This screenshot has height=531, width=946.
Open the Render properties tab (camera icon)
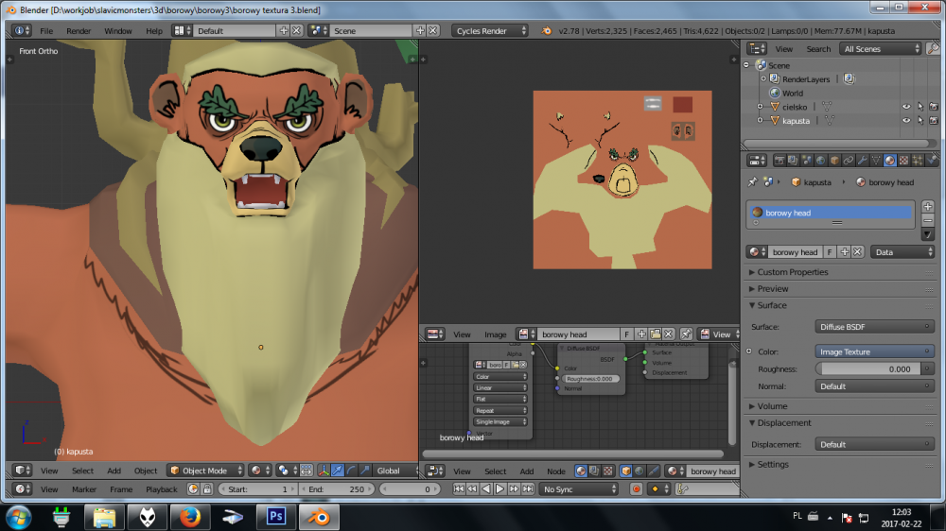point(779,161)
